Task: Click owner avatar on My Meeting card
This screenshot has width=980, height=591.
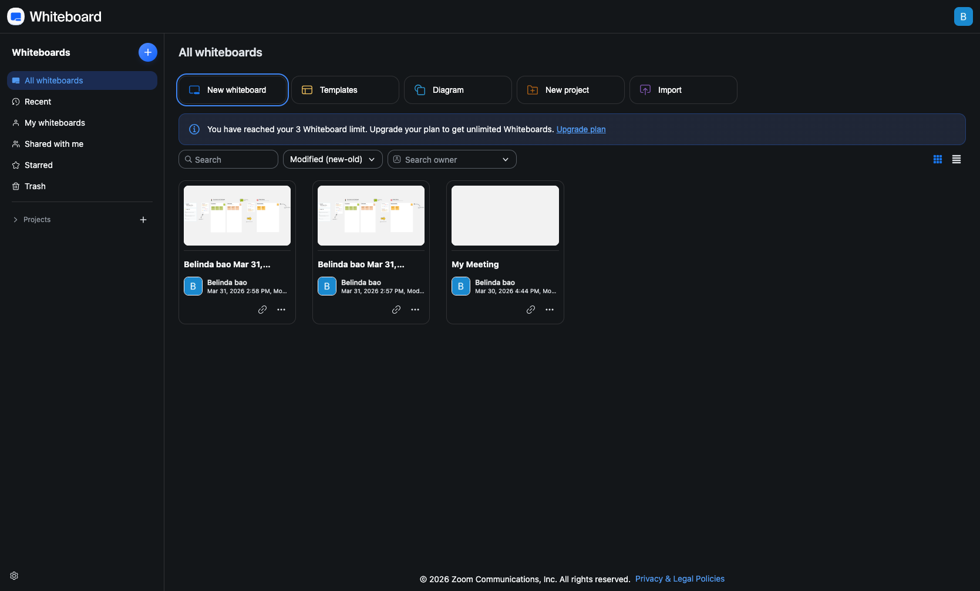Action: point(461,286)
